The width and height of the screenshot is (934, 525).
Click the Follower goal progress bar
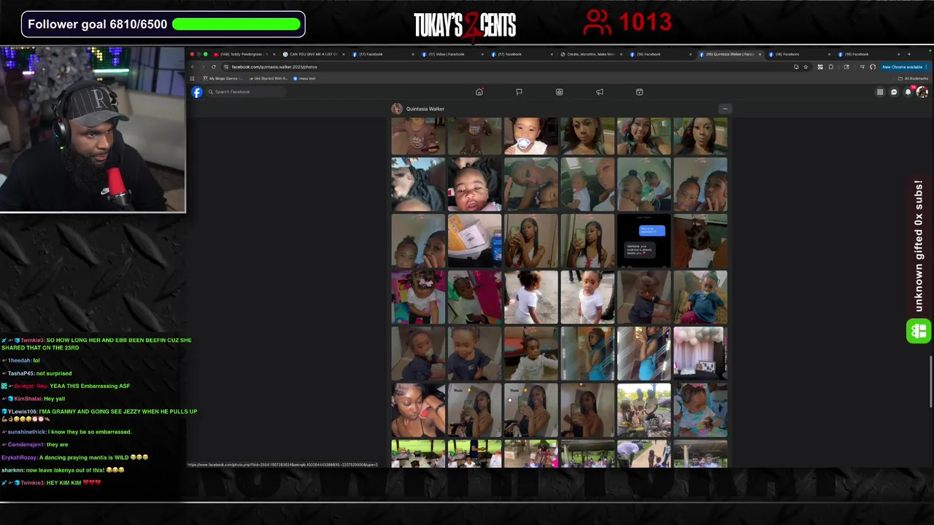[x=236, y=24]
